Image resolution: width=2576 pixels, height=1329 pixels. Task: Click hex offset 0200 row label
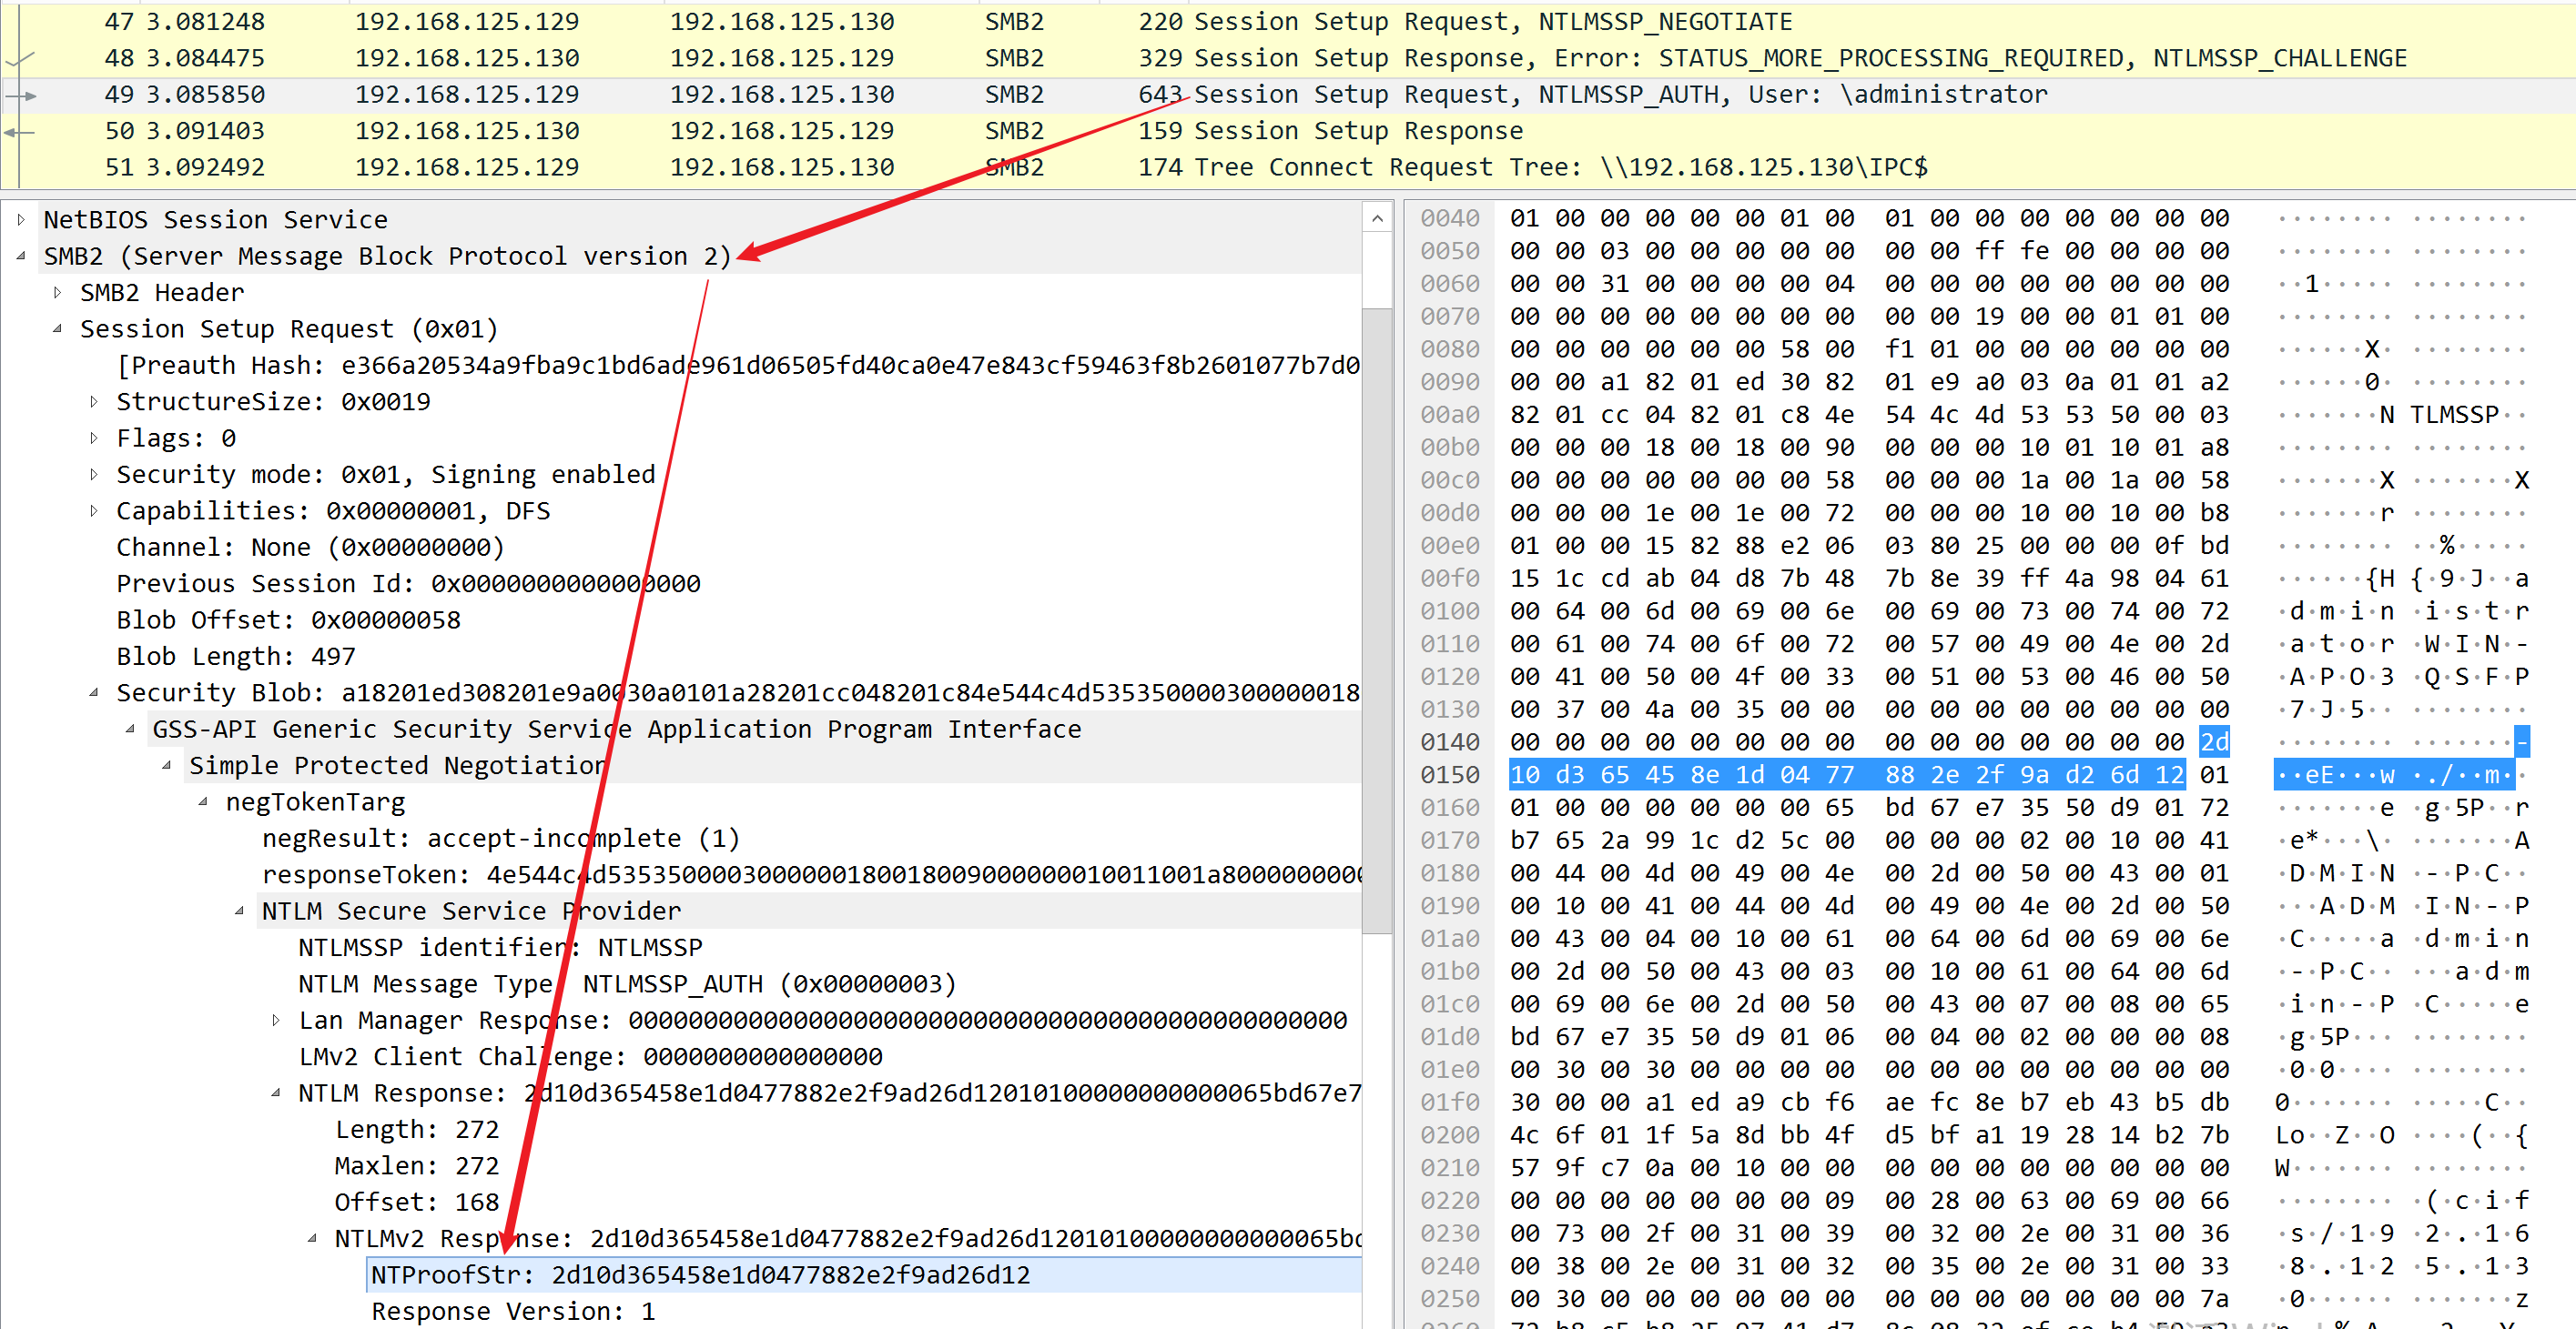1449,1135
